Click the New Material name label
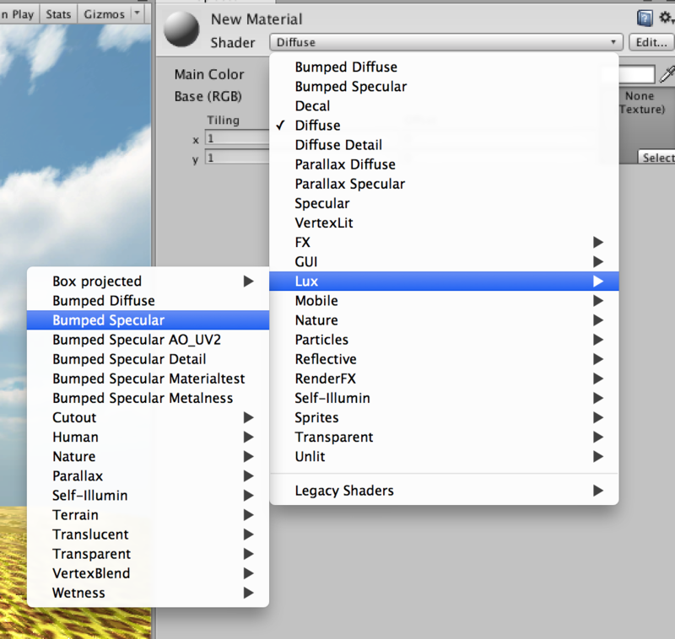 click(x=256, y=19)
